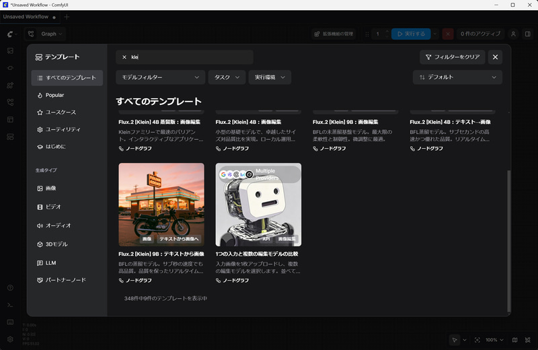Close the template dialog

click(x=495, y=57)
